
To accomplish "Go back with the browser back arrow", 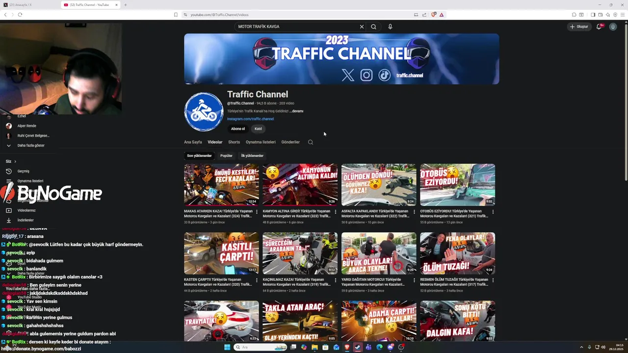I will [5, 15].
